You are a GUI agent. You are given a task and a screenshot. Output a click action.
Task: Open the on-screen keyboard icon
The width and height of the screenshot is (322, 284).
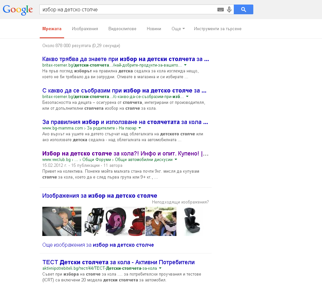tap(220, 10)
